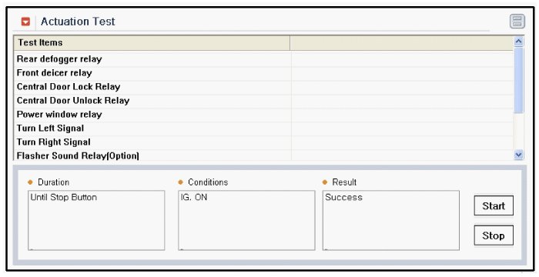Select Rear defogger relay test item
Image resolution: width=539 pixels, height=277 pixels.
coord(263,59)
